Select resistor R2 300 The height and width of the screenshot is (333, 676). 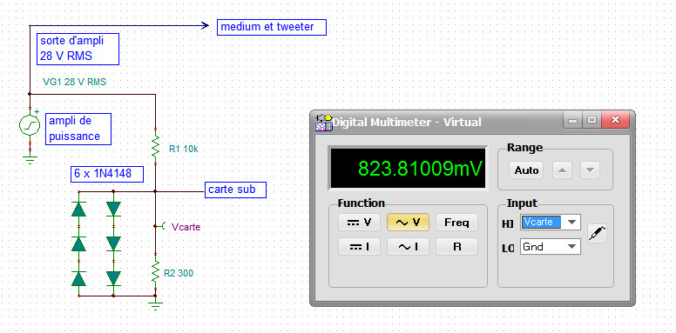pos(155,270)
